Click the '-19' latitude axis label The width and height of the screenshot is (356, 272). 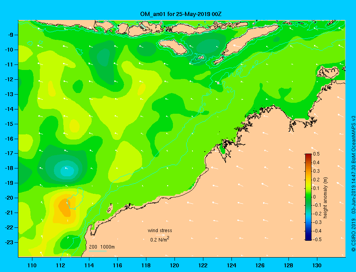9,183
